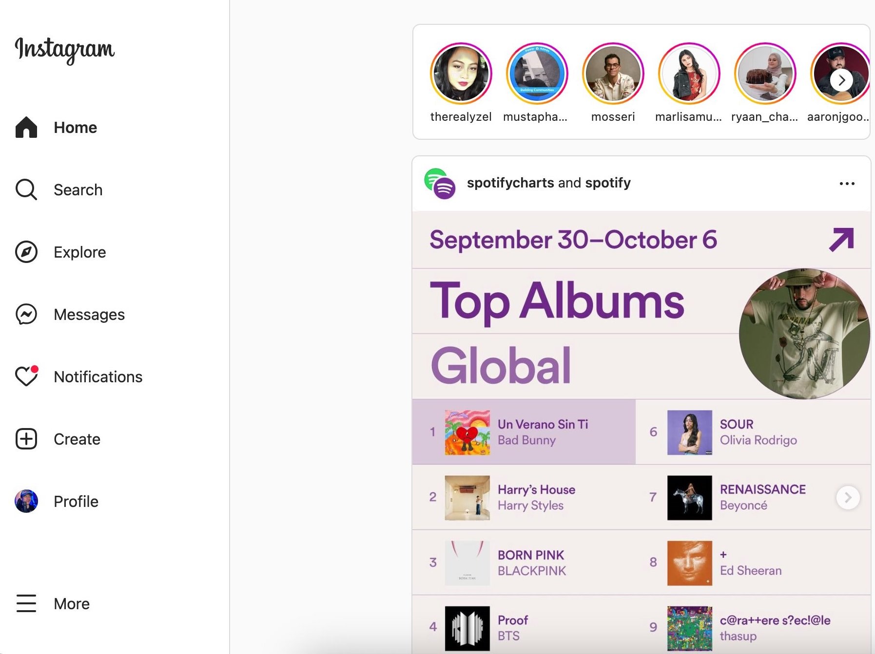Viewport: 875px width, 654px height.
Task: Select Notifications label in sidebar
Action: [98, 377]
